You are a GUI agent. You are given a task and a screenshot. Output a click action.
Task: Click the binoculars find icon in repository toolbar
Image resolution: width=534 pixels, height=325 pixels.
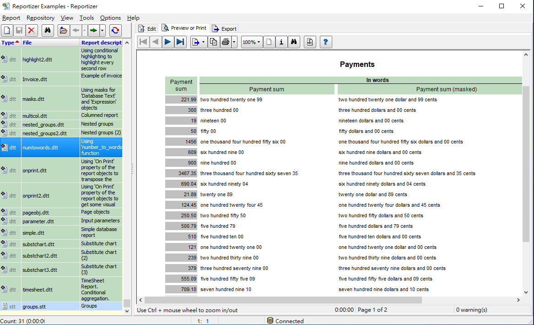48,31
